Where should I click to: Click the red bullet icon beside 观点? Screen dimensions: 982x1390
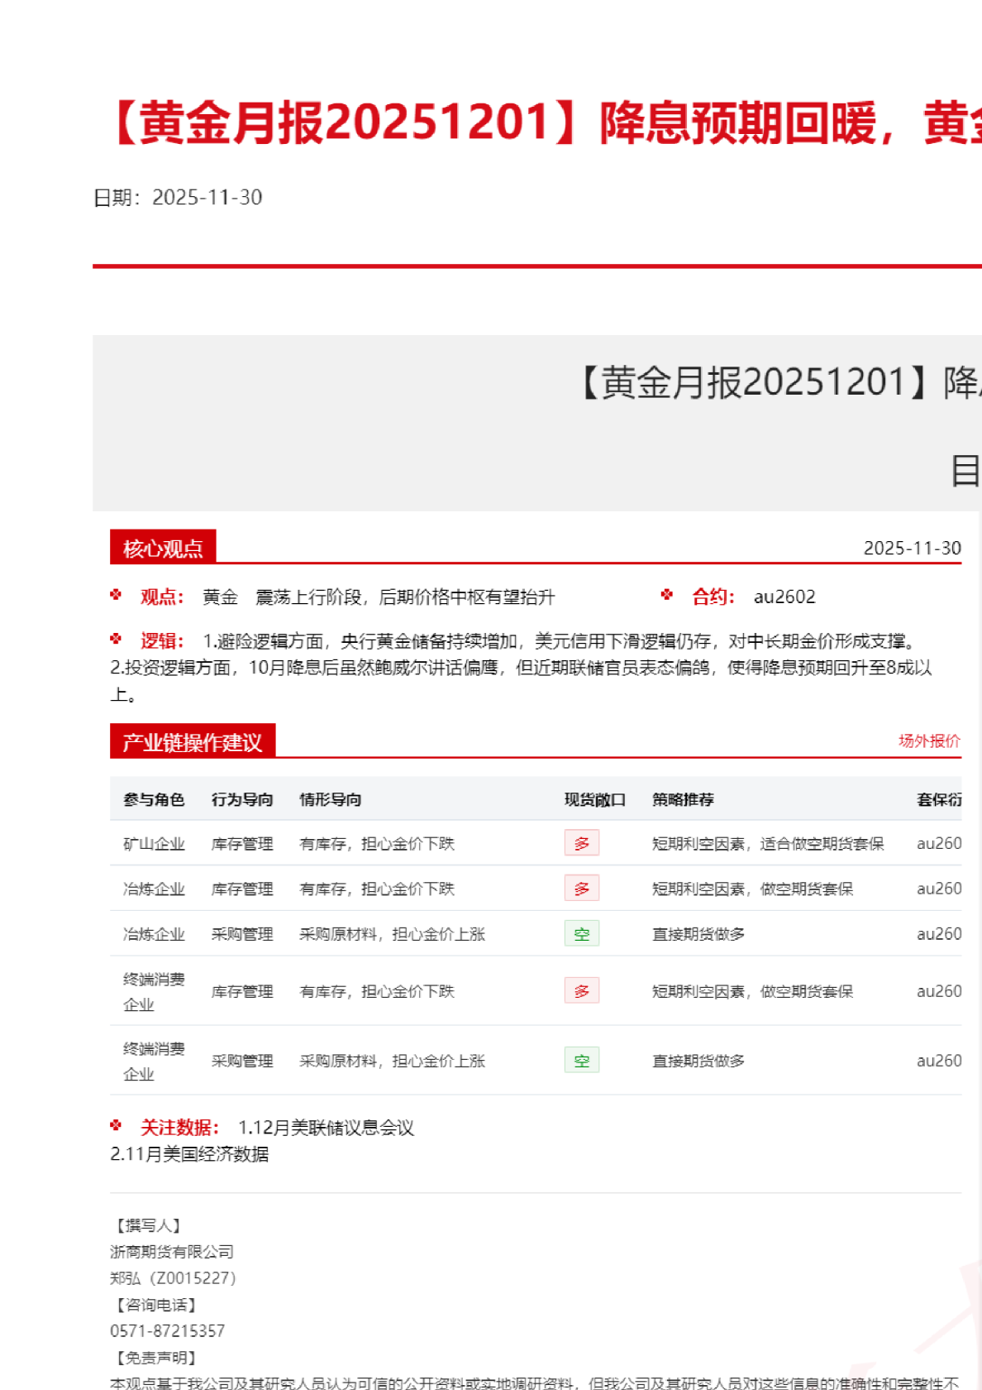[116, 595]
